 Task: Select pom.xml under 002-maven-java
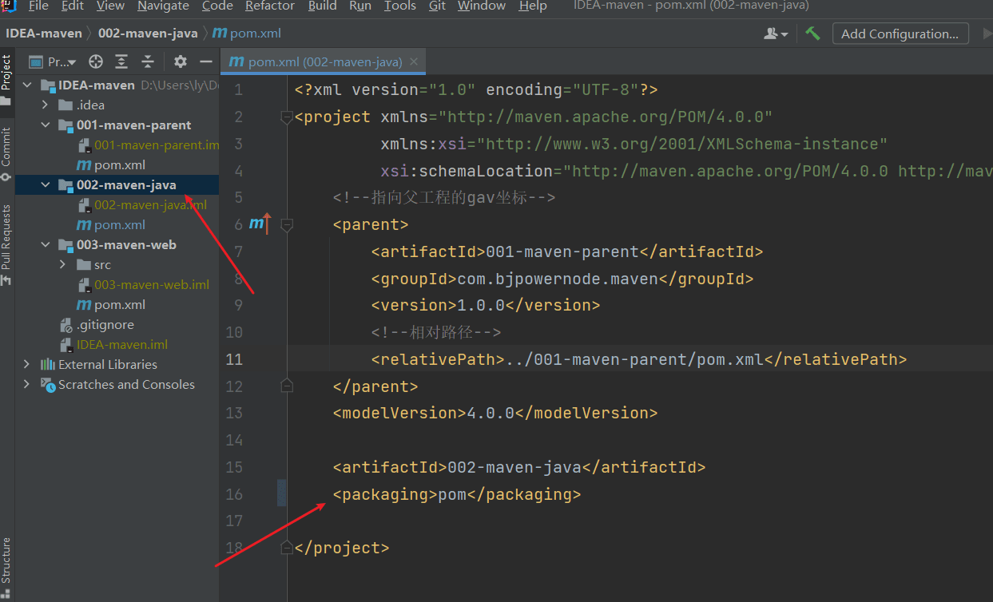[x=111, y=225]
